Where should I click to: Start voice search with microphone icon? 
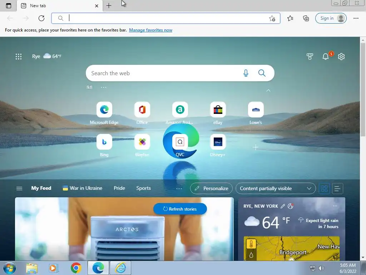click(246, 73)
